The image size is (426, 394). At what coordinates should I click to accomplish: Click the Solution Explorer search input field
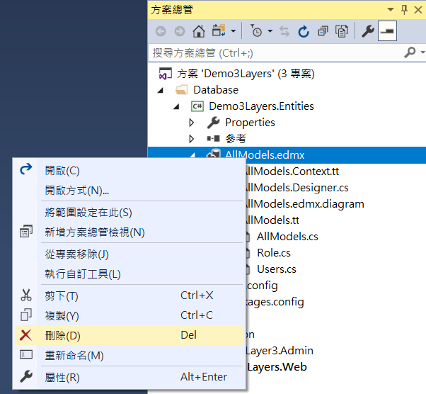click(276, 52)
